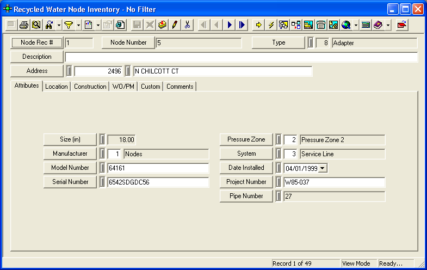Apply filter using the funnel icon
Viewport: 427px width, 270px height.
69,25
